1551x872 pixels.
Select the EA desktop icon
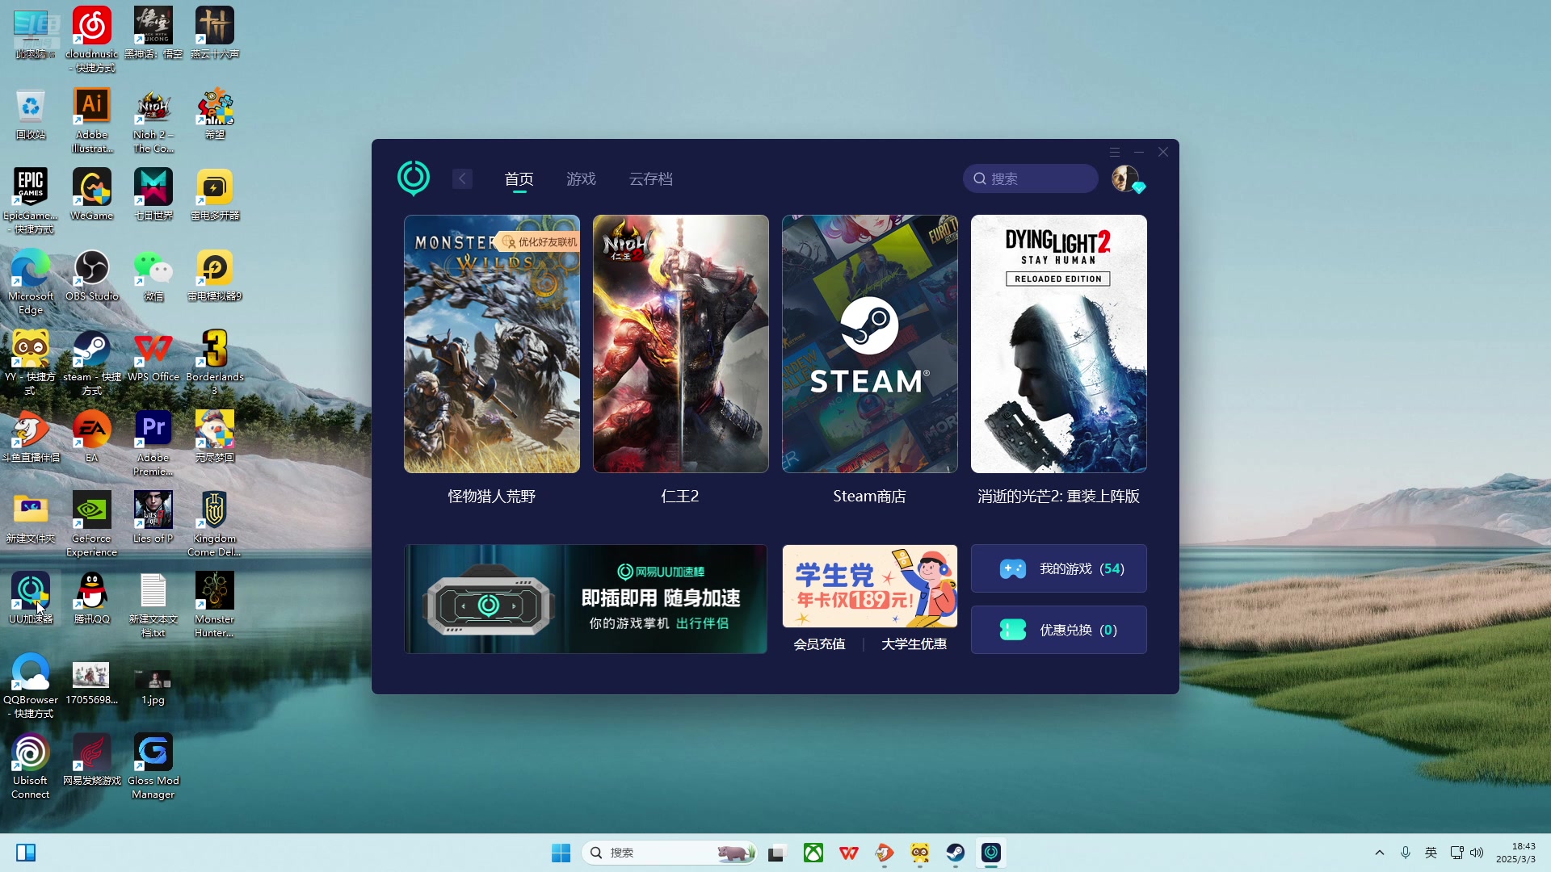point(92,436)
